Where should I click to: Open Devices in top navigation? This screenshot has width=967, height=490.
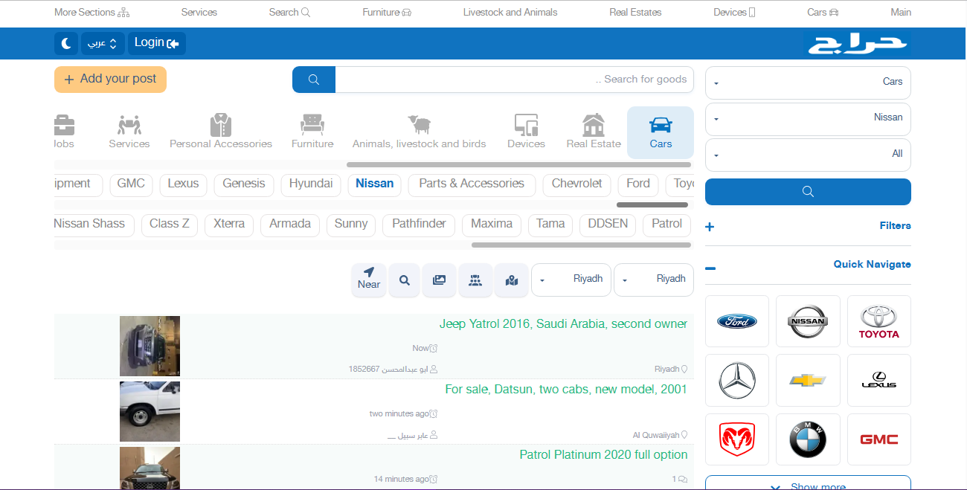pyautogui.click(x=734, y=12)
